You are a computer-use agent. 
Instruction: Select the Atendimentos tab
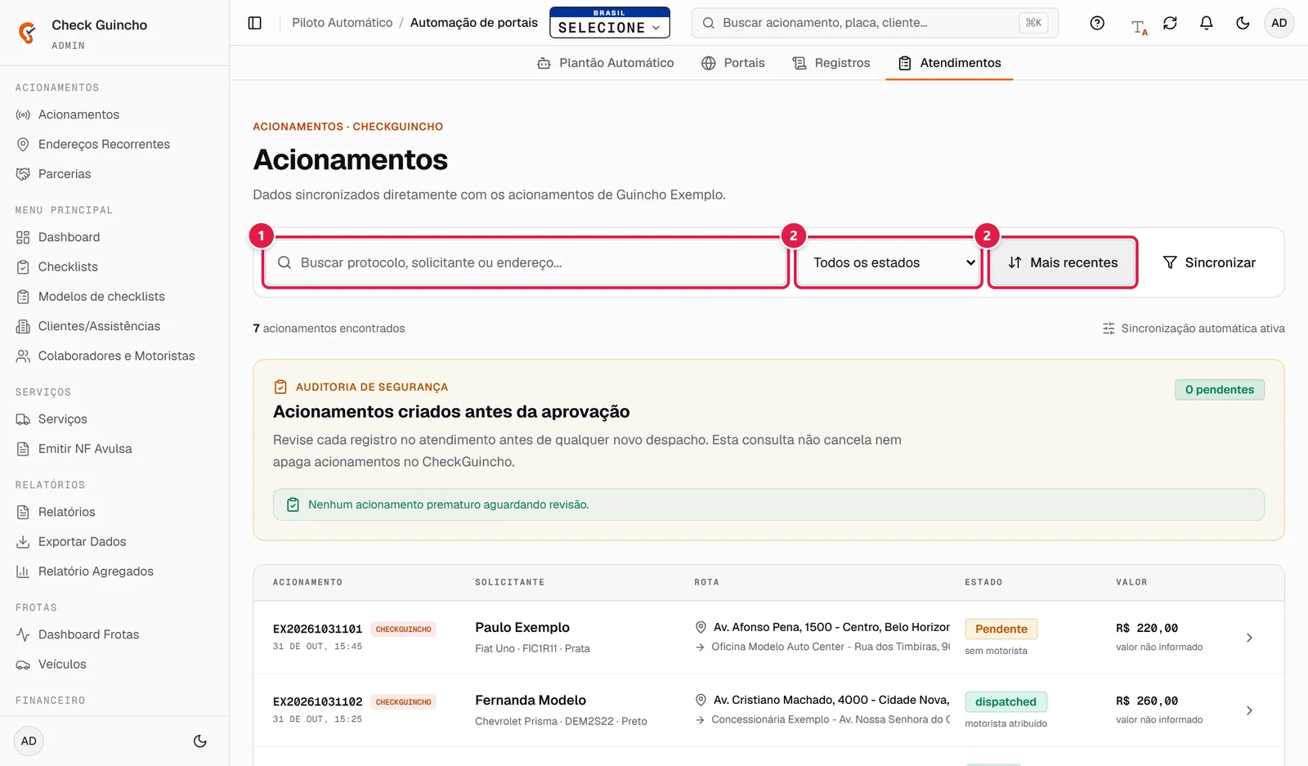[949, 63]
